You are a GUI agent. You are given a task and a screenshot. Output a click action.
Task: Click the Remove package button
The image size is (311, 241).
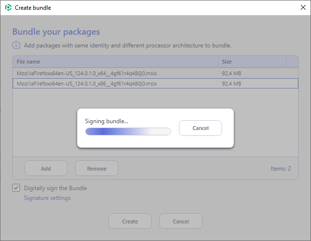(x=97, y=168)
